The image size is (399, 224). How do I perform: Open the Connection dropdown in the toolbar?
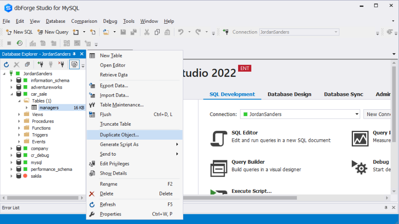tap(336, 32)
